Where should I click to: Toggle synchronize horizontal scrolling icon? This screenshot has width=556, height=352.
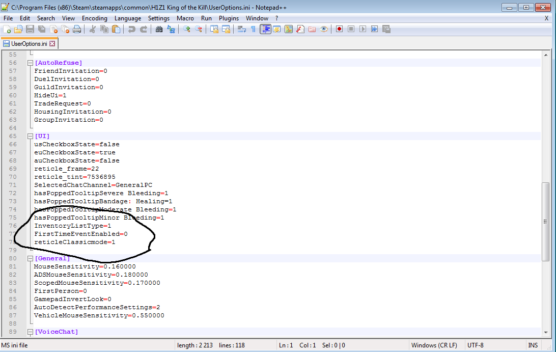click(226, 29)
